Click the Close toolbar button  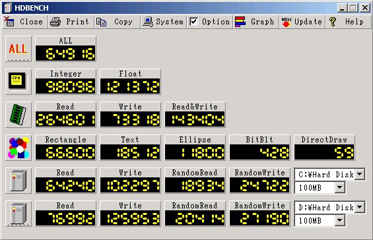coord(24,22)
